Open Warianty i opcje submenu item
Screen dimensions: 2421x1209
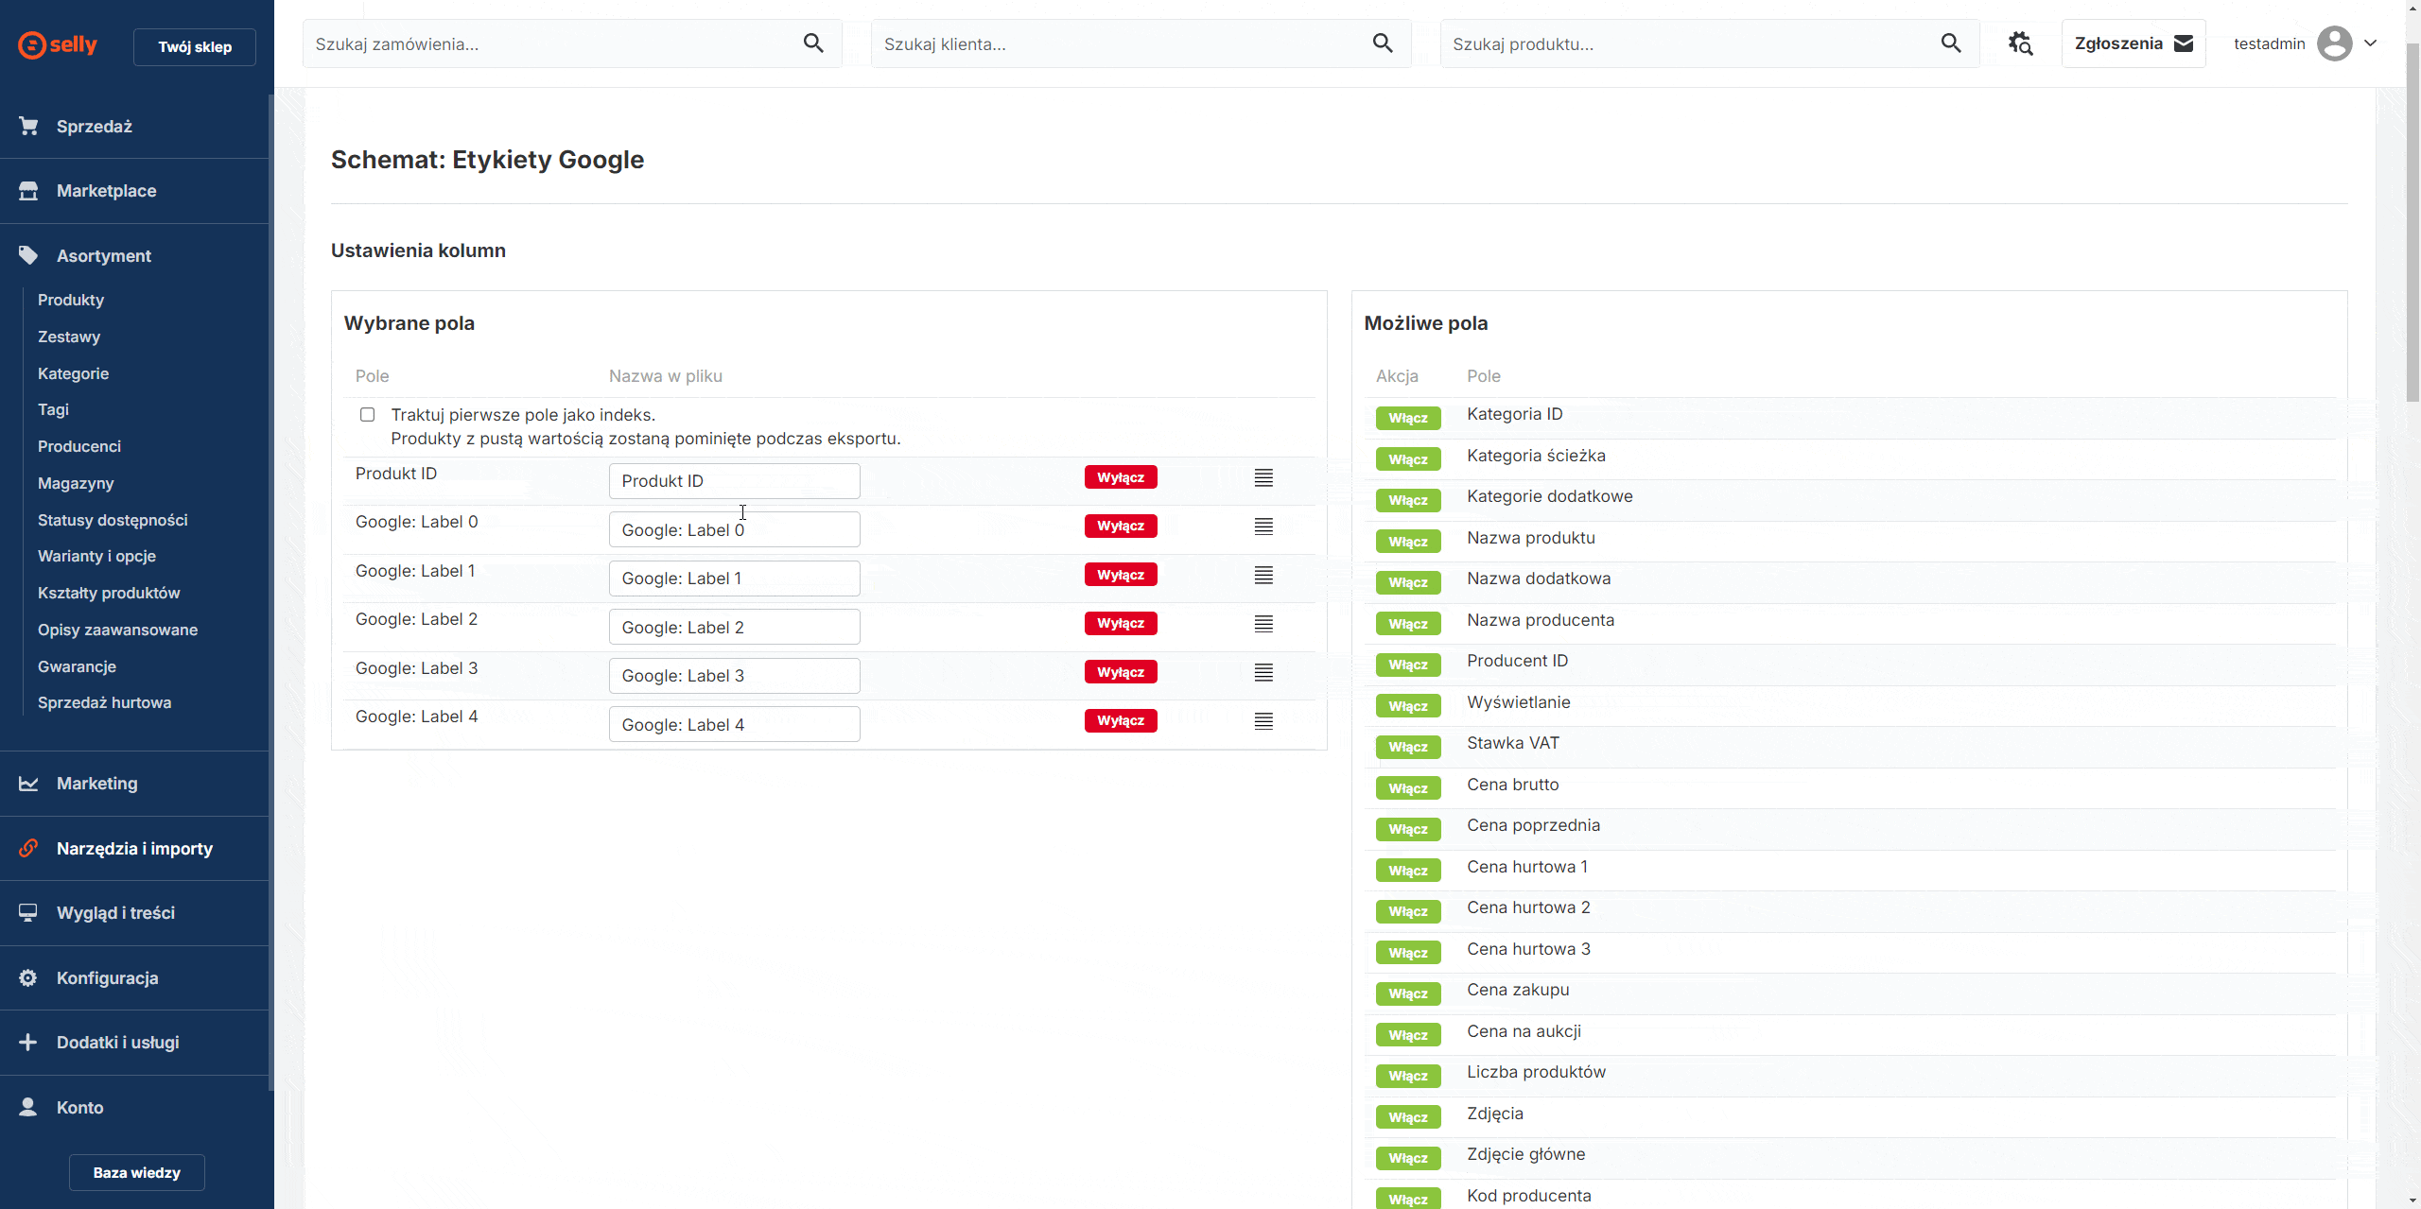click(x=96, y=556)
